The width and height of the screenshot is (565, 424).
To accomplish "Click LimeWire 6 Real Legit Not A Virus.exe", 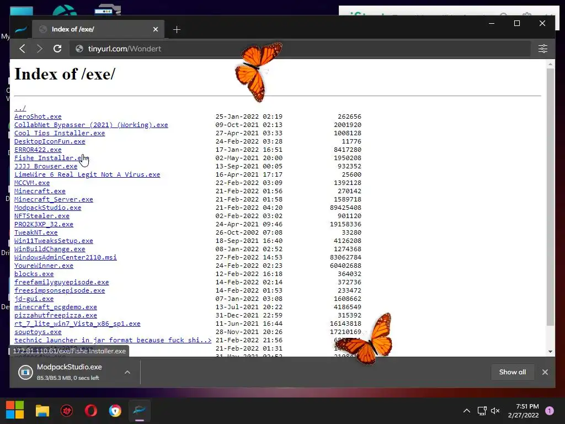I will (x=87, y=174).
